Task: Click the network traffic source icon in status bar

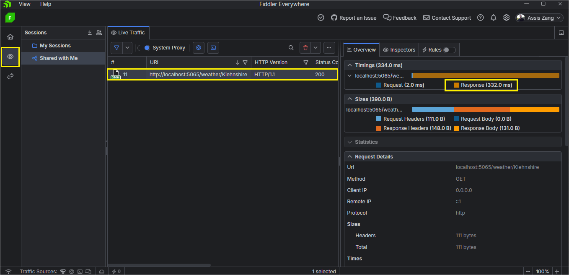Action: (x=63, y=271)
